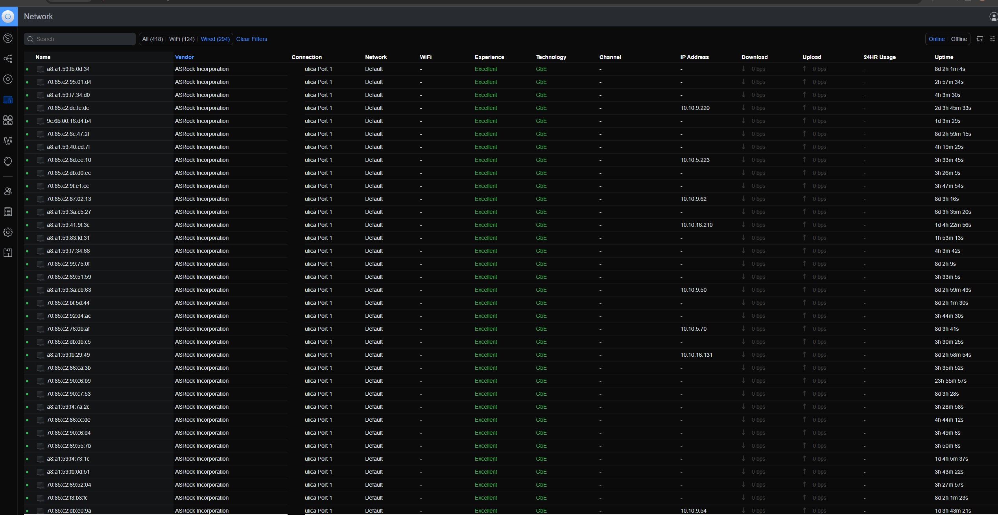This screenshot has width=998, height=515.
Task: Focus the Search input field
Action: click(x=80, y=39)
